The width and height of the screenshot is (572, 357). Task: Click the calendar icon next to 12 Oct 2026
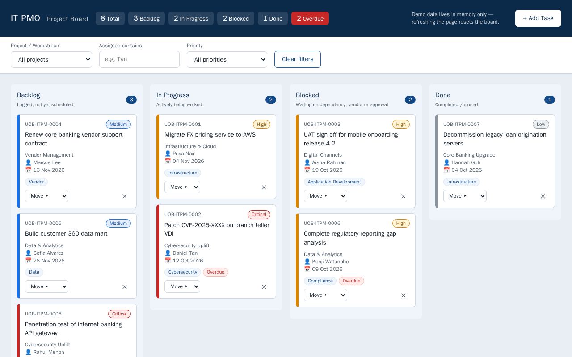click(168, 261)
